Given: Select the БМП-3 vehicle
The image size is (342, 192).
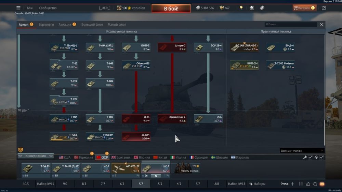Looking at the screenshot, I should pos(136,47).
